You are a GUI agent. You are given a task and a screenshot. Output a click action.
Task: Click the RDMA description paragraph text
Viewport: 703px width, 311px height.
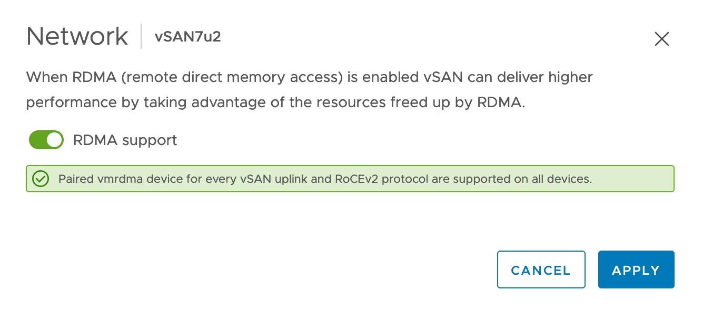(309, 89)
